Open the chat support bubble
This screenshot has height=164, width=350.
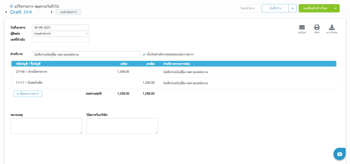point(339,154)
